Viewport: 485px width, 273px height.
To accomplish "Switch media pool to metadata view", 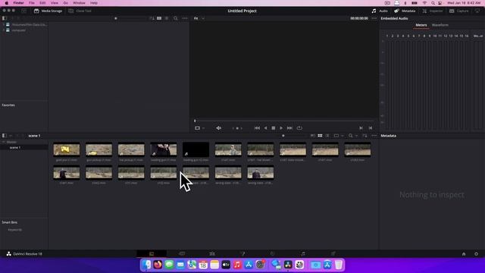I will tap(312, 136).
